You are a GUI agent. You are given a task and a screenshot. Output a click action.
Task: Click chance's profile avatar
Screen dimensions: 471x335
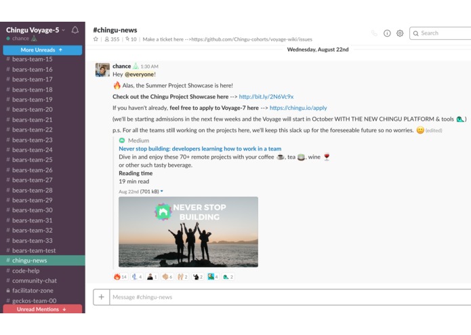pos(102,70)
